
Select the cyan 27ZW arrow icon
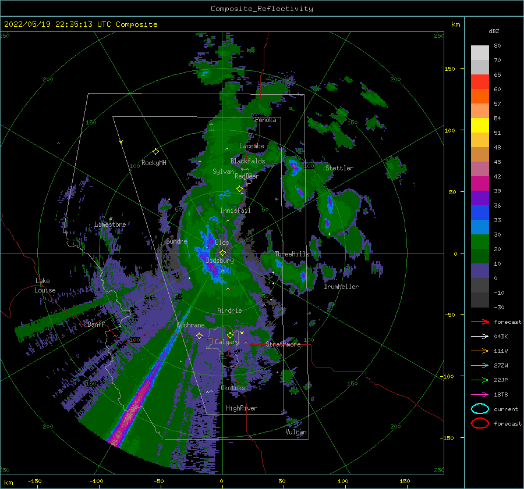click(480, 366)
